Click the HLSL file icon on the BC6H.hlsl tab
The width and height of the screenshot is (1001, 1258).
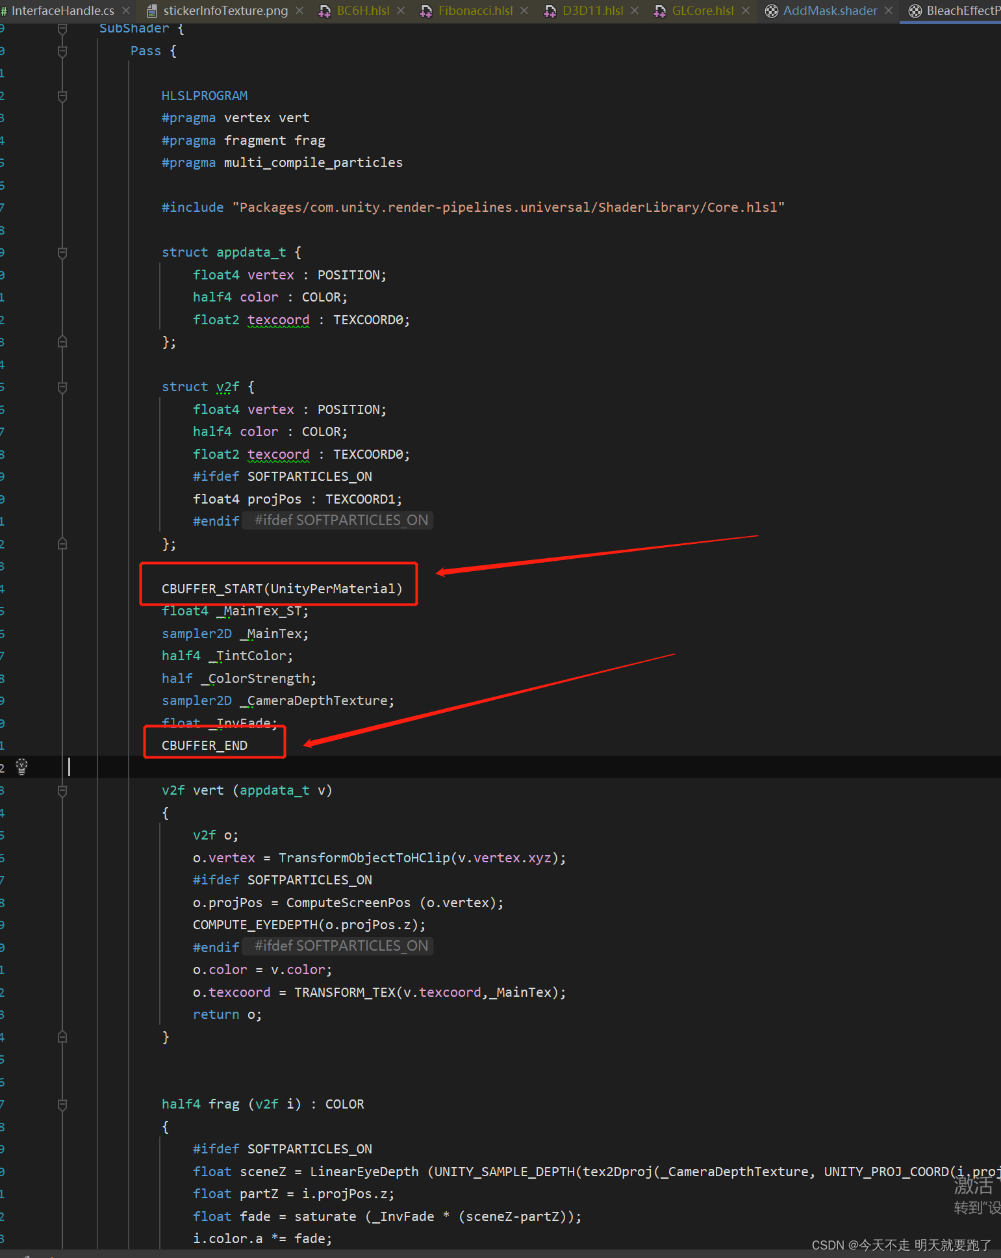325,11
